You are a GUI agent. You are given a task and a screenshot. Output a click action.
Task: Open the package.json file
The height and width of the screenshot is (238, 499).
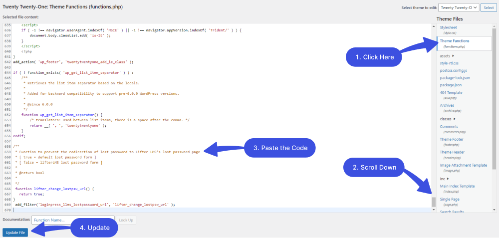pos(451,85)
